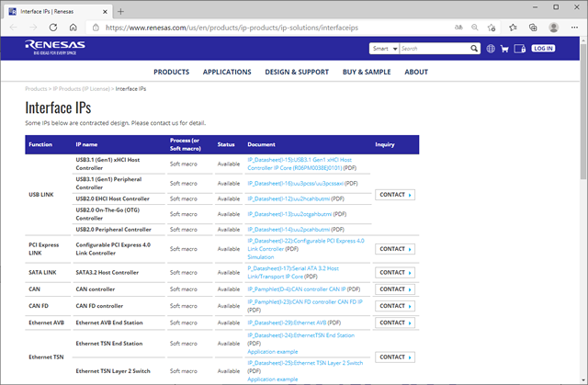Open the ABOUT menu
Image resolution: width=588 pixels, height=385 pixels.
point(416,72)
